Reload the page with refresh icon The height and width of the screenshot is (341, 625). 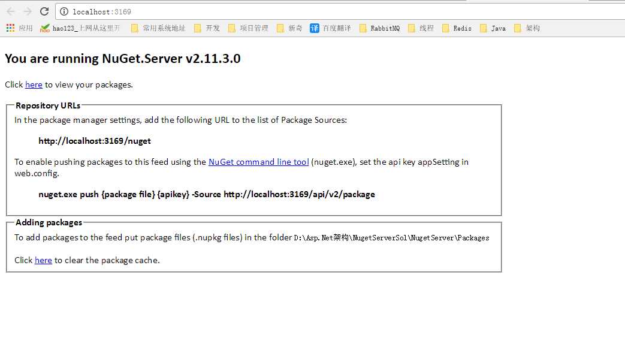pos(44,11)
